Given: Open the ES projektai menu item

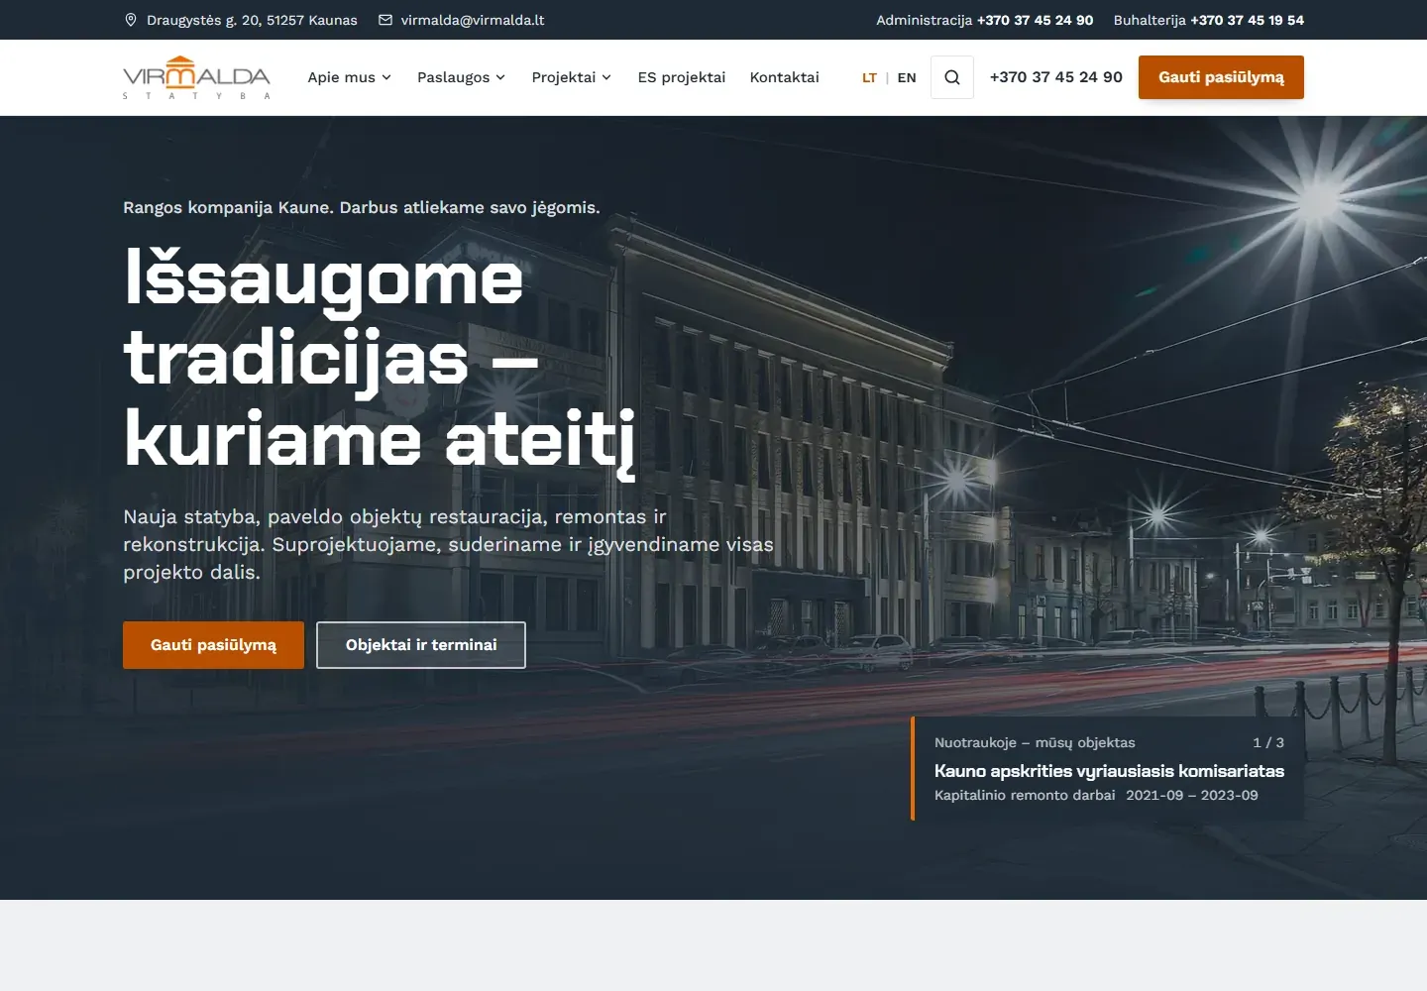Looking at the screenshot, I should [x=682, y=77].
